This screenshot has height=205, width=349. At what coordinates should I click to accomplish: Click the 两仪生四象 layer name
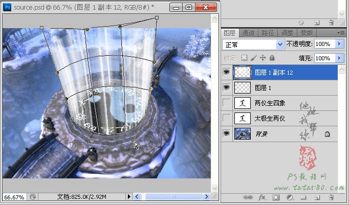[x=270, y=103]
